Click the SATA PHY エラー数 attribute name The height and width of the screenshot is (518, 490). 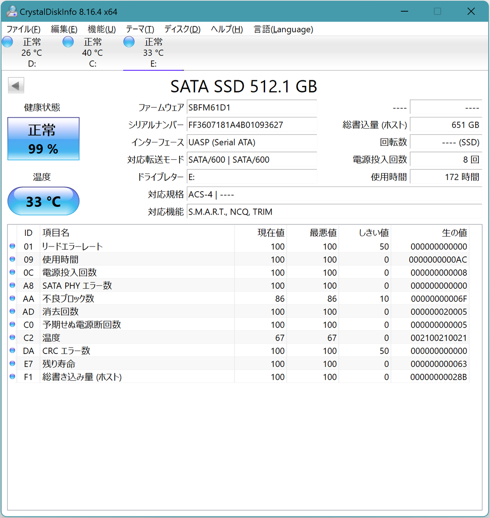77,285
